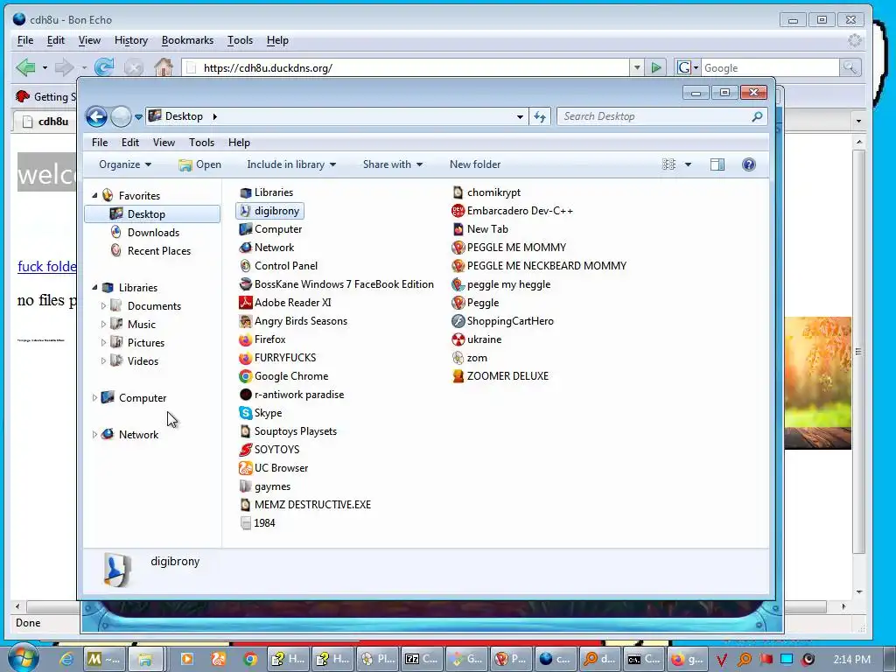The image size is (896, 672).
Task: Select the 1984 file
Action: [x=258, y=523]
